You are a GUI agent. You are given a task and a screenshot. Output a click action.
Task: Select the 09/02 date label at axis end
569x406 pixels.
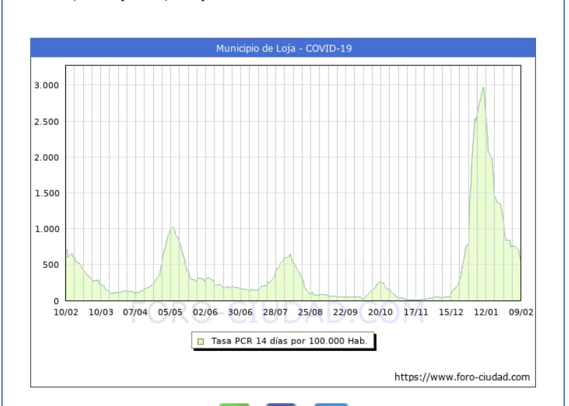click(520, 312)
